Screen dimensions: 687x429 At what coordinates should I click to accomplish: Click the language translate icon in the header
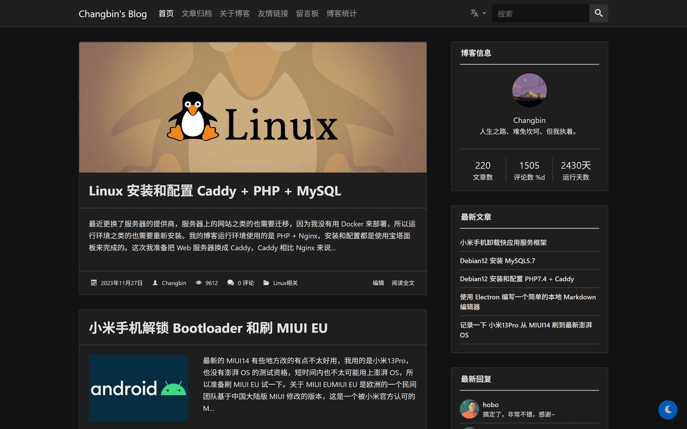(474, 13)
